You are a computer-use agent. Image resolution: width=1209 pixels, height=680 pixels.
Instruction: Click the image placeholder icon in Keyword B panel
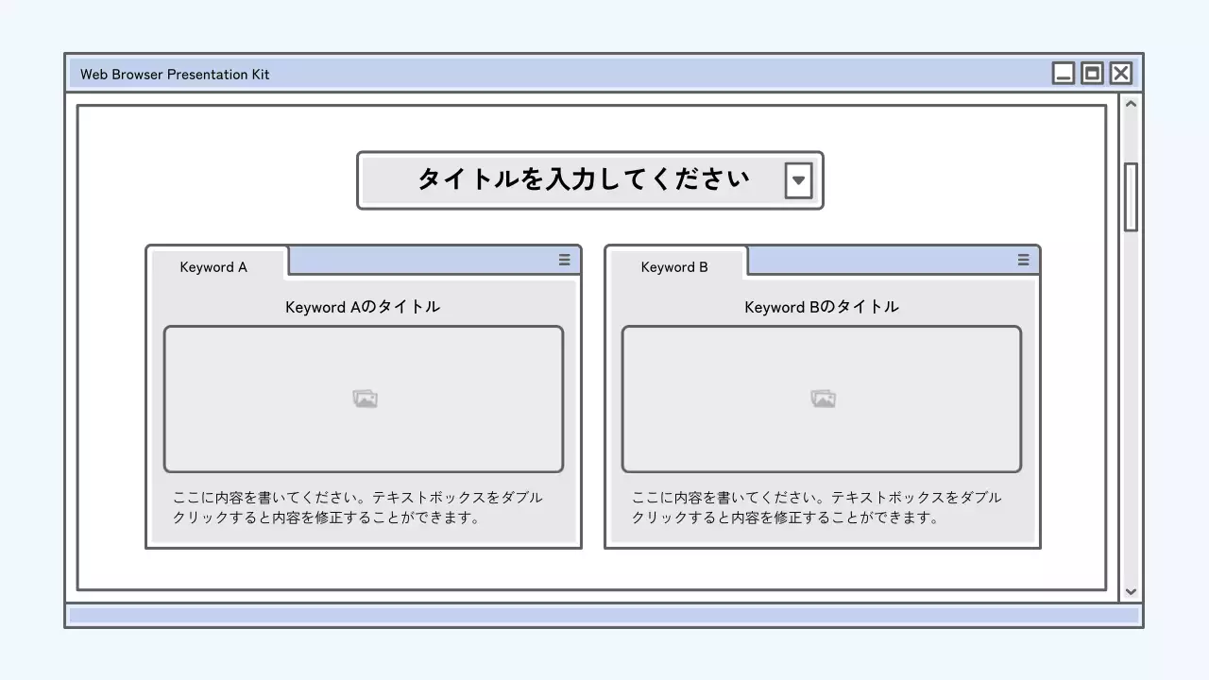822,398
